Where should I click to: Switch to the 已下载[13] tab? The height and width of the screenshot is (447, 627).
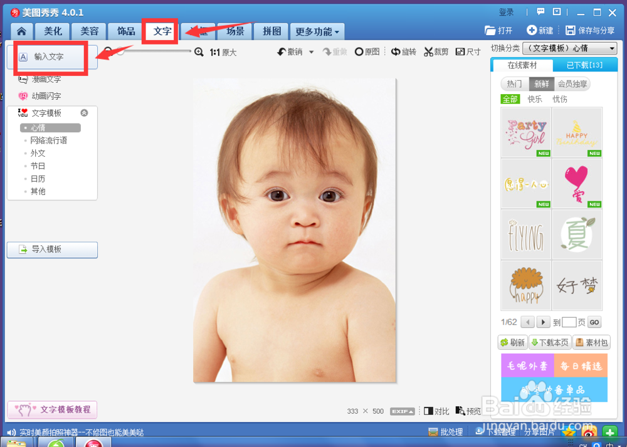click(585, 65)
